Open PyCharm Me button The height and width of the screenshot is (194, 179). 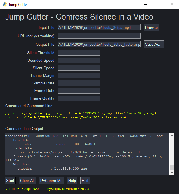51,181
